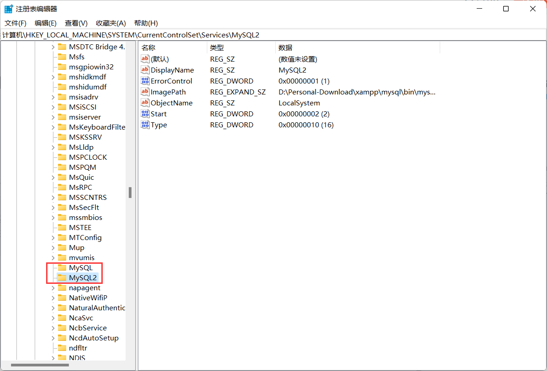Expand the MsKeyboardFilter key
This screenshot has width=547, height=371.
tap(53, 127)
